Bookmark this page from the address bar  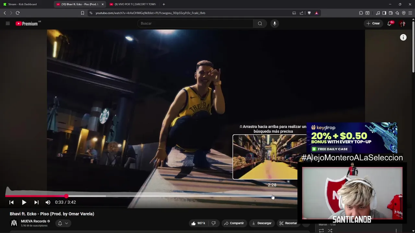point(82,13)
